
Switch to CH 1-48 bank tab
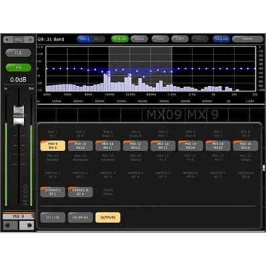tap(53, 218)
